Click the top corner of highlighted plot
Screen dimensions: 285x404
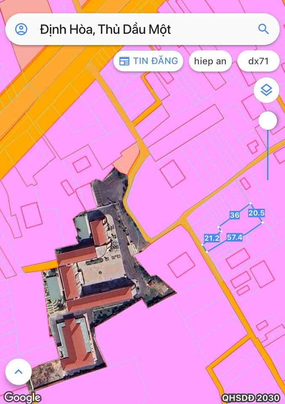pyautogui.click(x=250, y=204)
